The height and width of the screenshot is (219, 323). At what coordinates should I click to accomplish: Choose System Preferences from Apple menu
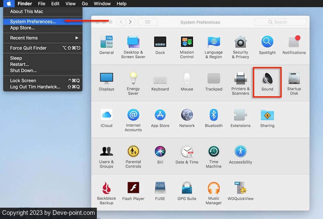[33, 21]
